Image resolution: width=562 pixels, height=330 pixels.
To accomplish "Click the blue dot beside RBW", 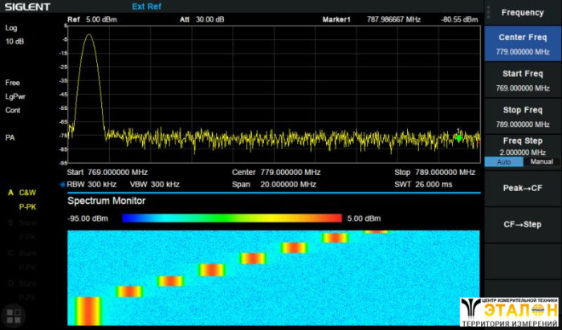I will 63,184.
